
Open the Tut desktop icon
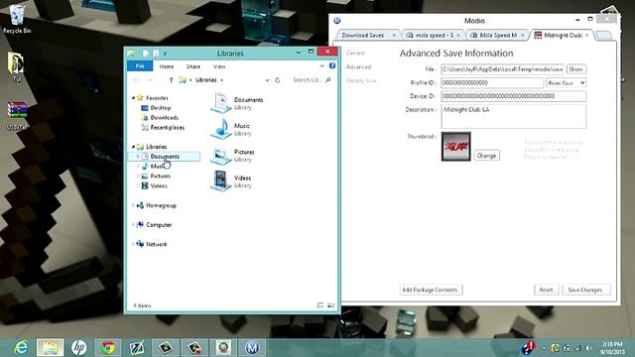(x=16, y=66)
